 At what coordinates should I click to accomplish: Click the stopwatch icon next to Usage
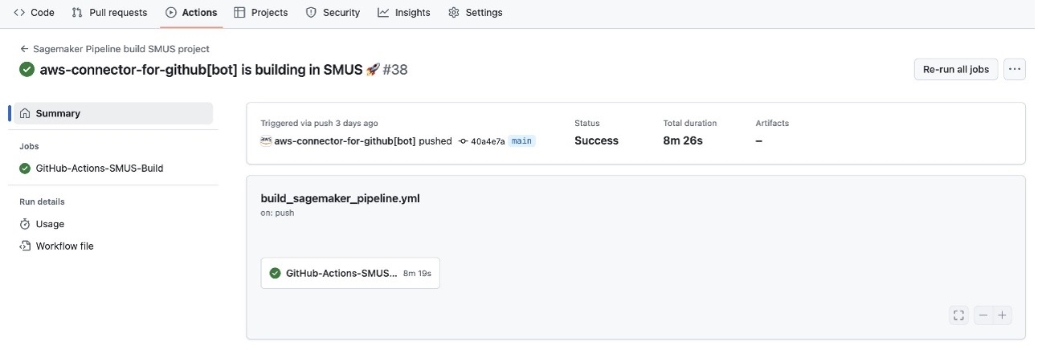coord(25,224)
